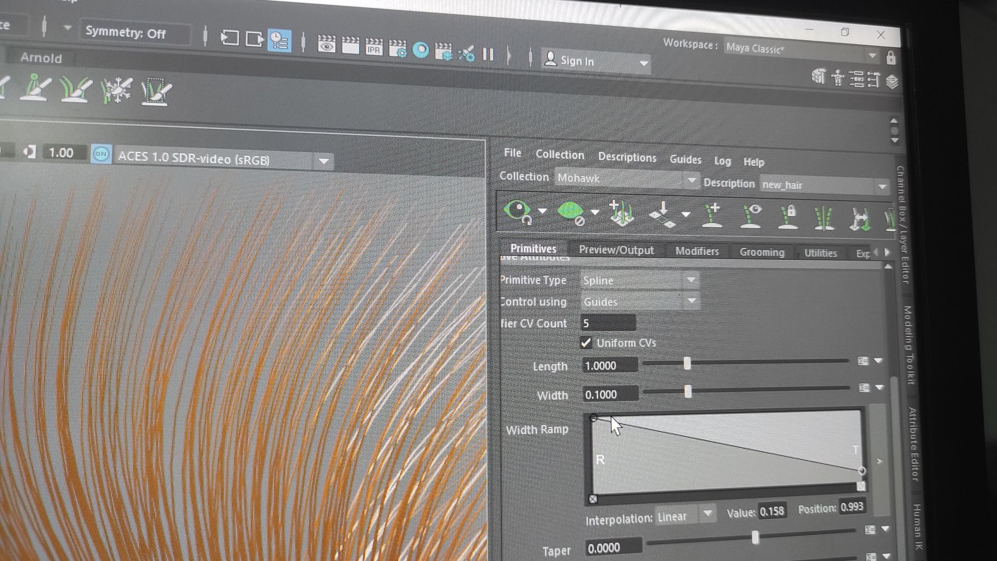Image resolution: width=997 pixels, height=561 pixels.
Task: Open the Descriptions menu
Action: point(627,157)
